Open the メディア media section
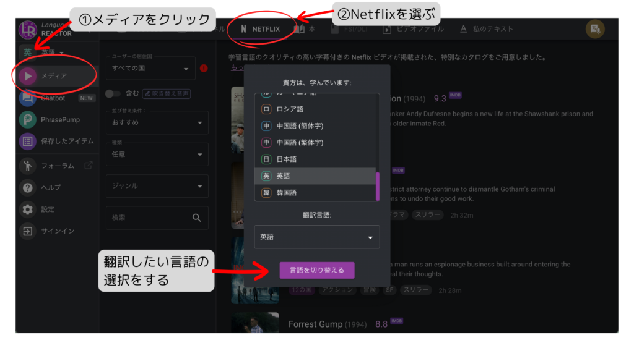The height and width of the screenshot is (356, 634). (x=56, y=76)
